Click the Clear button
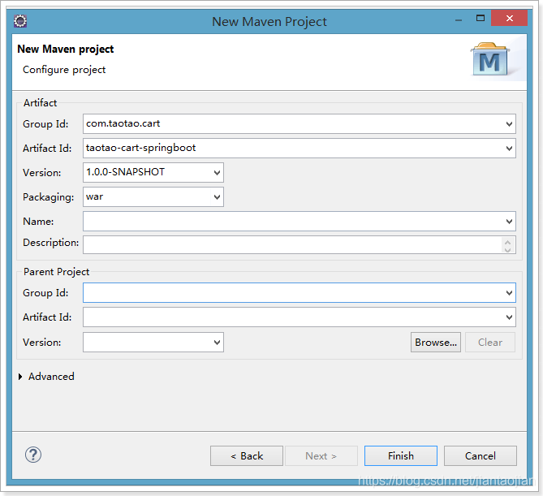This screenshot has width=543, height=496. 490,343
